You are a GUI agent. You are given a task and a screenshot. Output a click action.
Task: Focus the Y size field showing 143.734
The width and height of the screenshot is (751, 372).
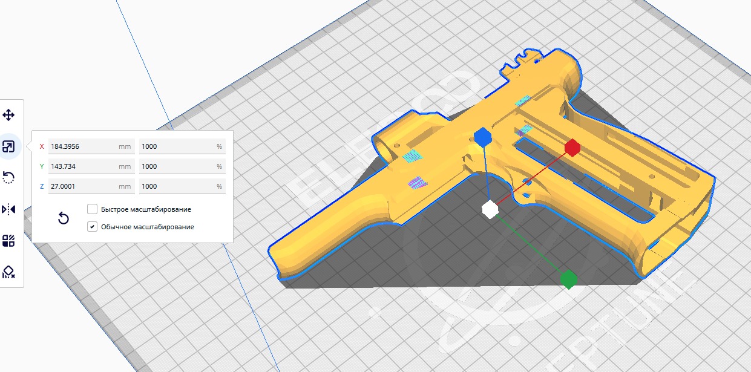coord(82,166)
